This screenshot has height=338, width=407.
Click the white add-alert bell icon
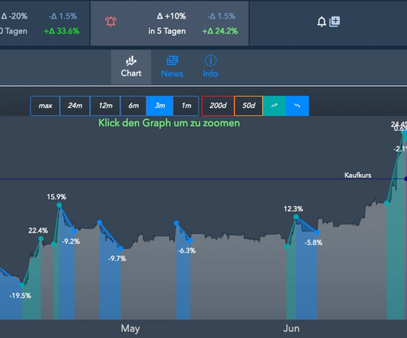(321, 22)
